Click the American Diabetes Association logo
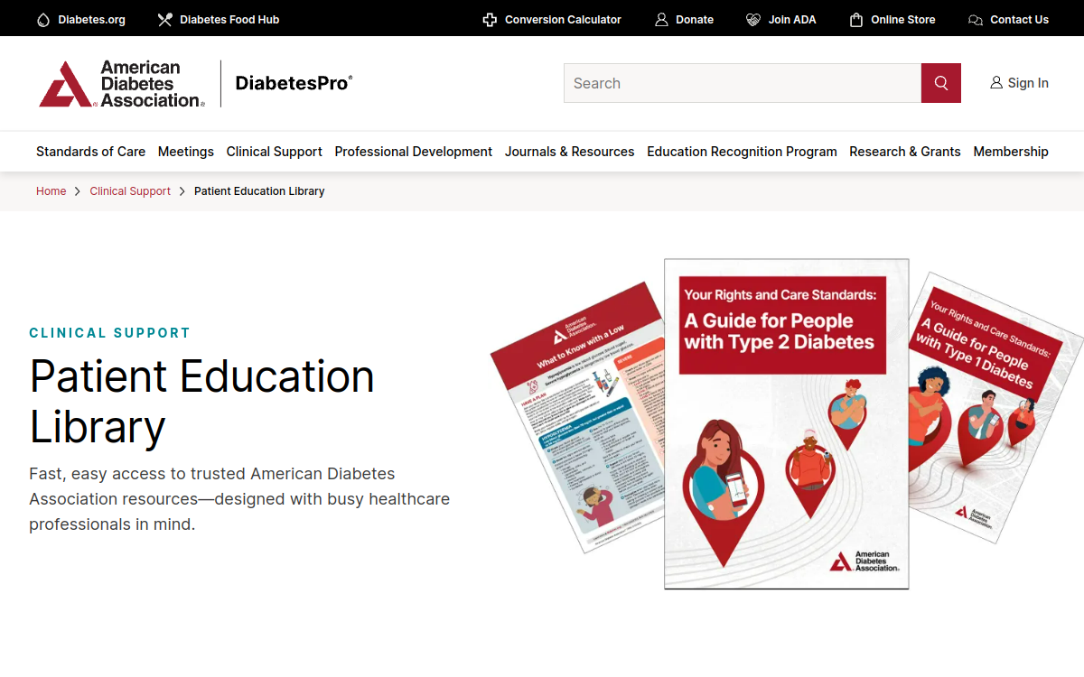The height and width of the screenshot is (677, 1084). pos(122,84)
